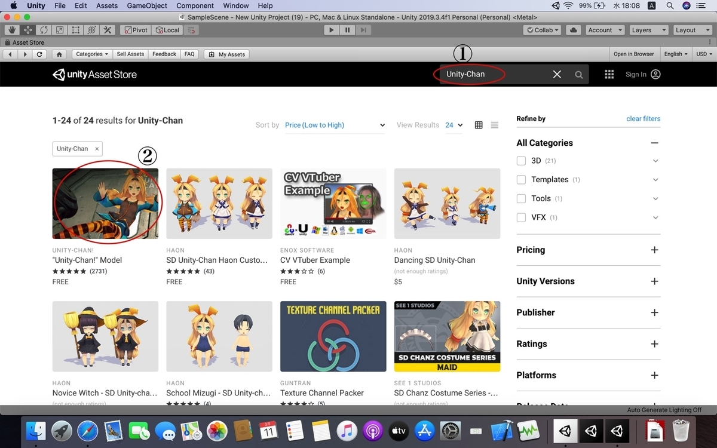This screenshot has height=448, width=717.
Task: Toggle Pivot handle position
Action: click(x=135, y=30)
